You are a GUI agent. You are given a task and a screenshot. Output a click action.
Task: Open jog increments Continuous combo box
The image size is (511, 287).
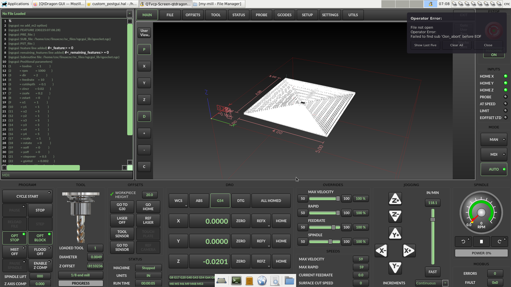(x=432, y=283)
